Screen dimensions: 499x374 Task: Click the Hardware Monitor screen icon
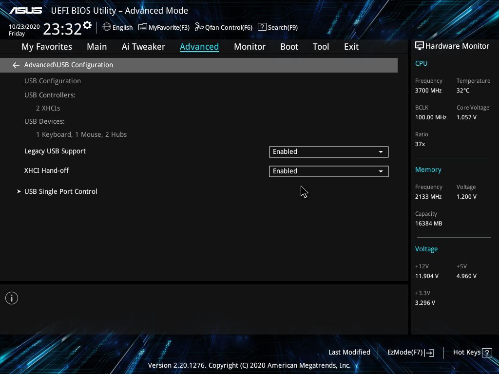click(x=419, y=46)
